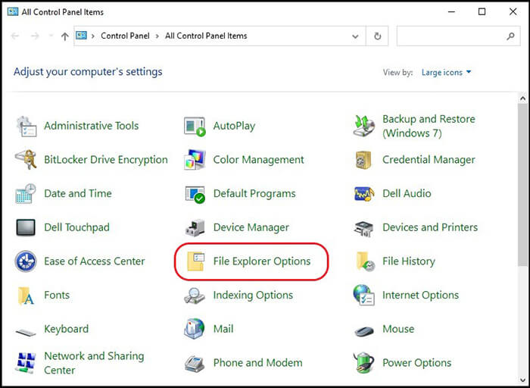Click the scrollbar up arrow

click(x=522, y=99)
